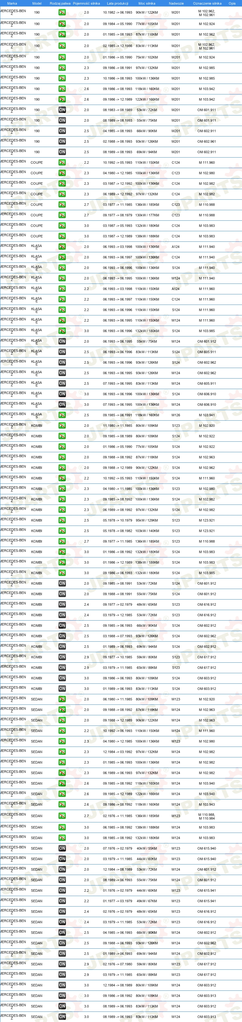
Task: Click petrol icon in 190 97kW / 132KM row
Action: coord(62,68)
